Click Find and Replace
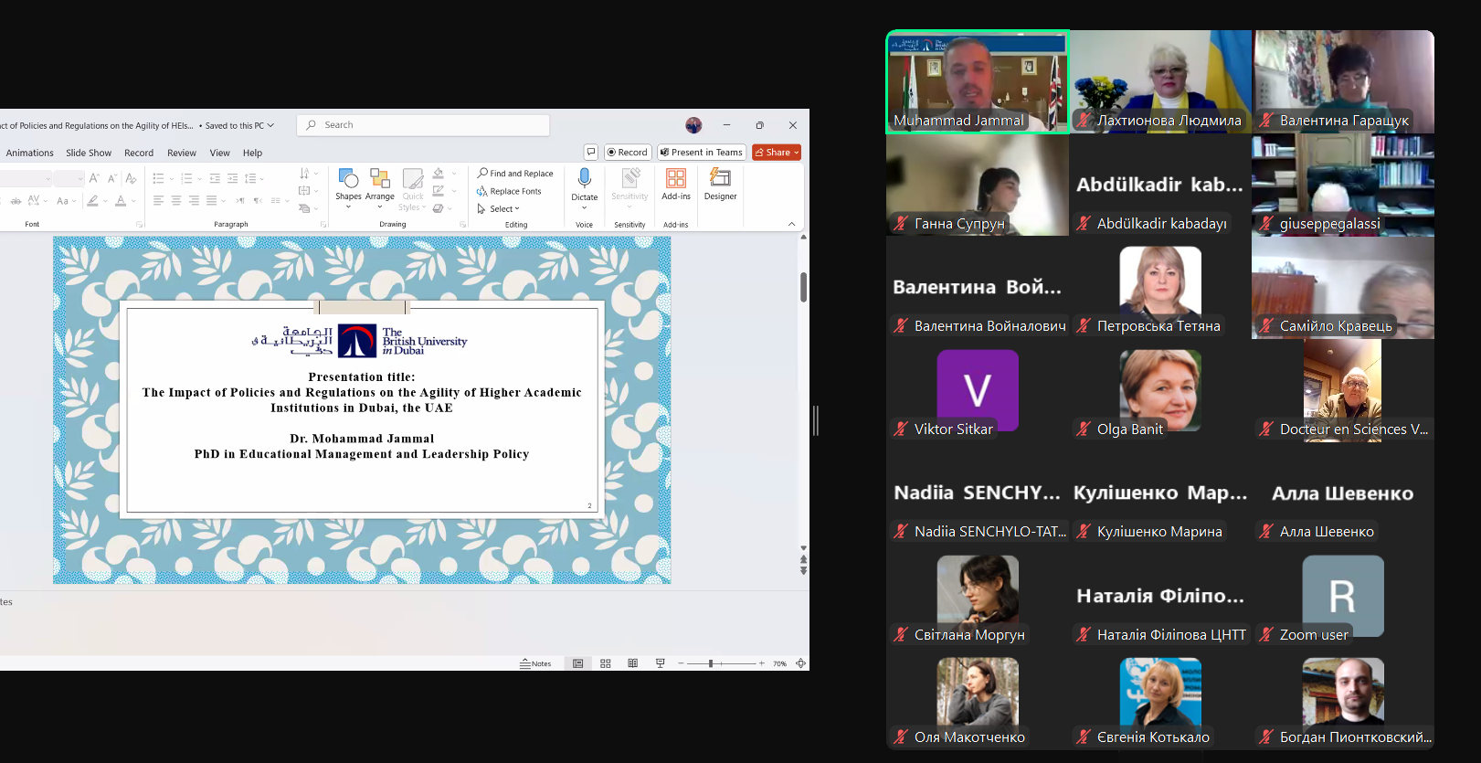1481x763 pixels. pos(515,174)
